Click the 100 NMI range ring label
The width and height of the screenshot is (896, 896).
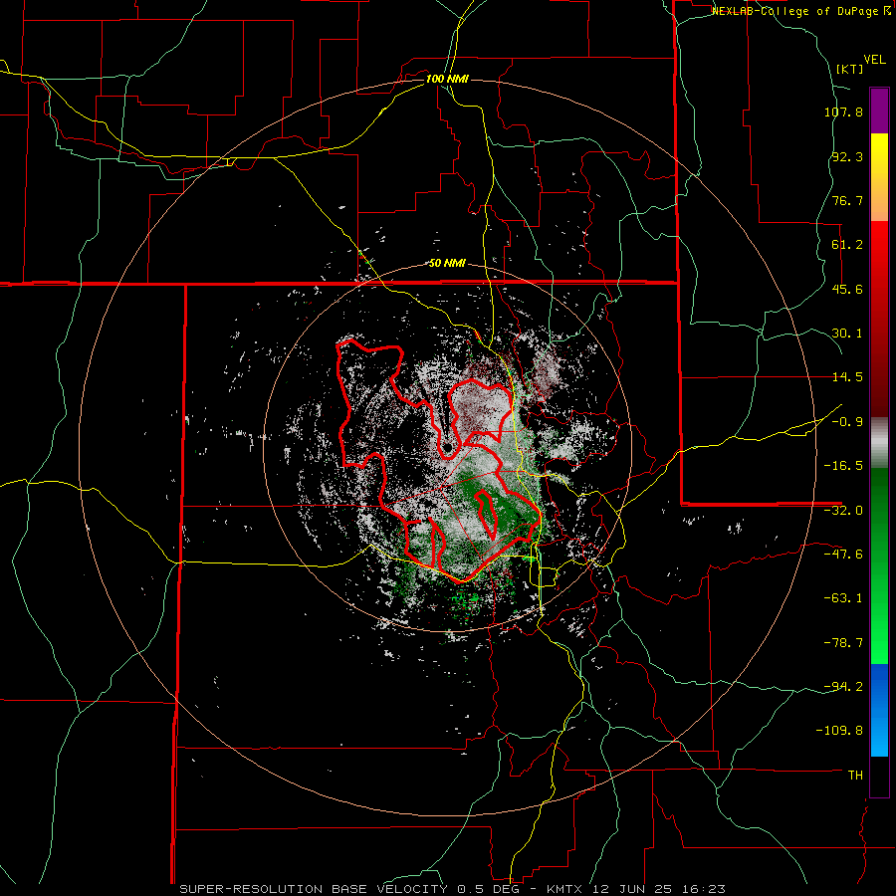[x=447, y=79]
